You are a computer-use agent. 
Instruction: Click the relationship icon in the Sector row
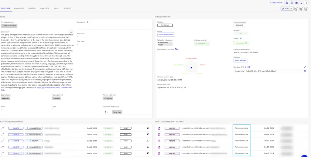[x=2, y=141]
